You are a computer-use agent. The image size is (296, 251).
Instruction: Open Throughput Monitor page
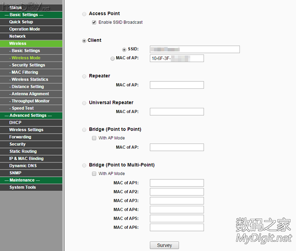coord(30,101)
